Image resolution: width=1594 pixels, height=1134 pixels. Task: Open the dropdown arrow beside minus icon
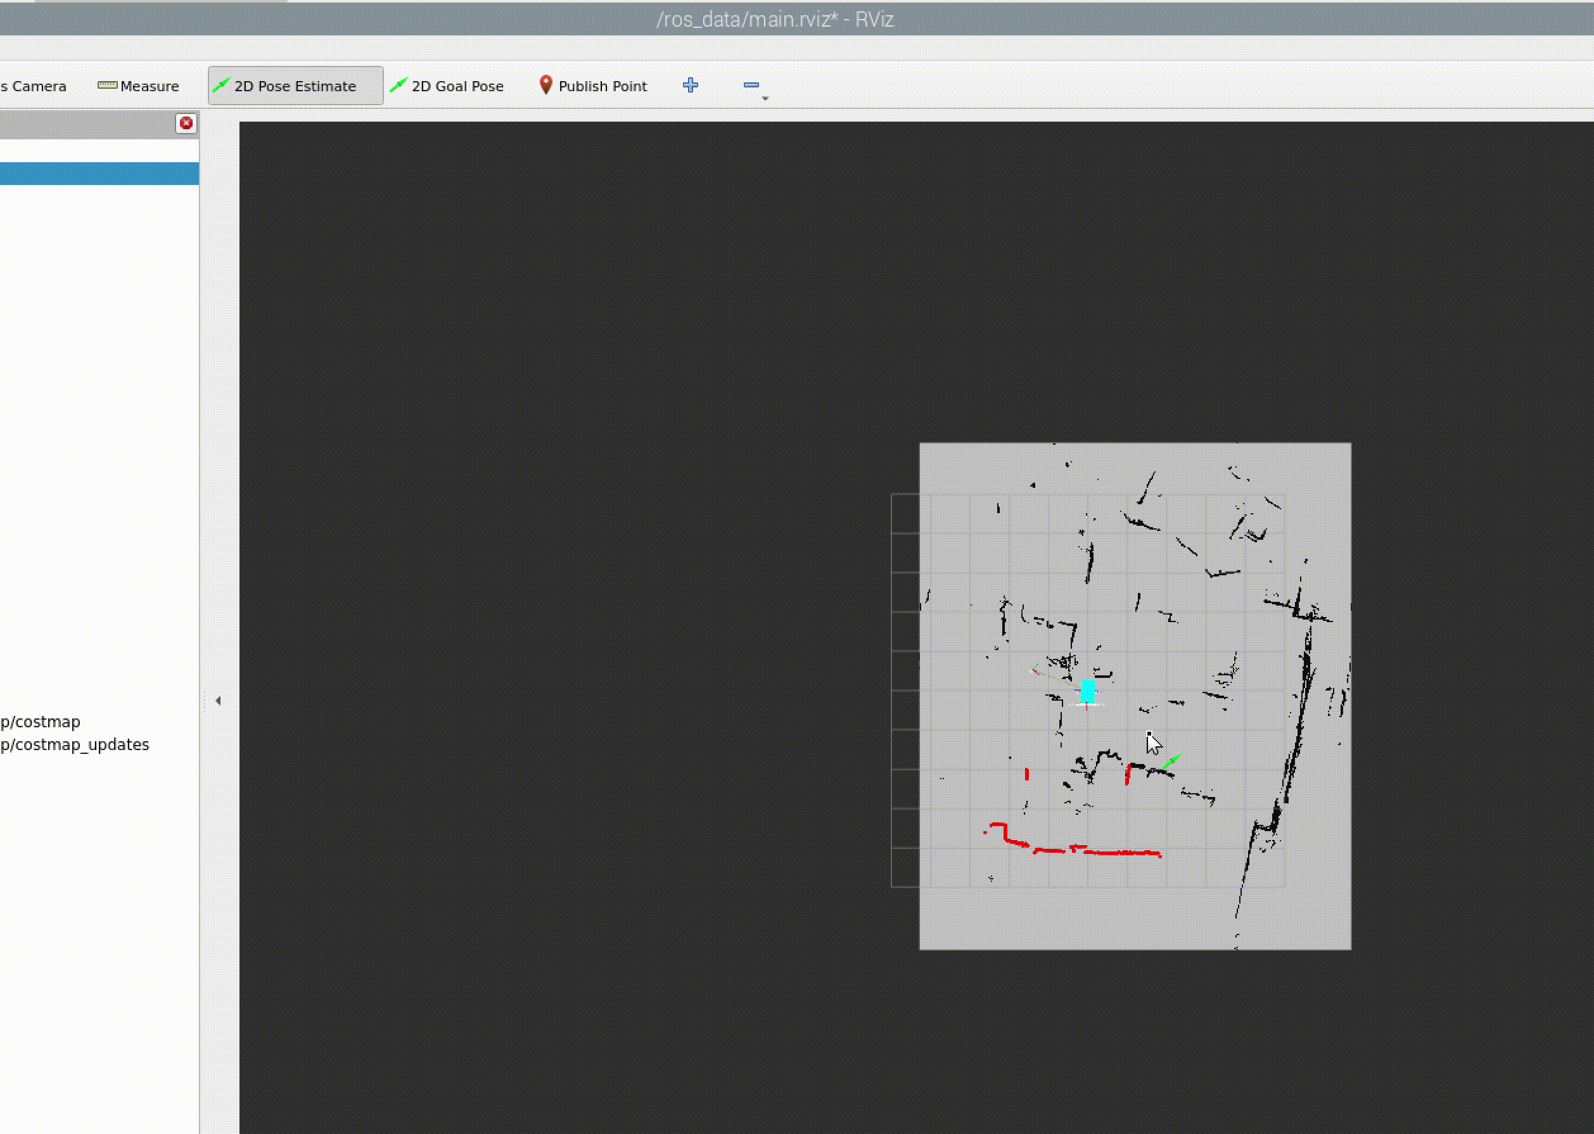(x=765, y=98)
